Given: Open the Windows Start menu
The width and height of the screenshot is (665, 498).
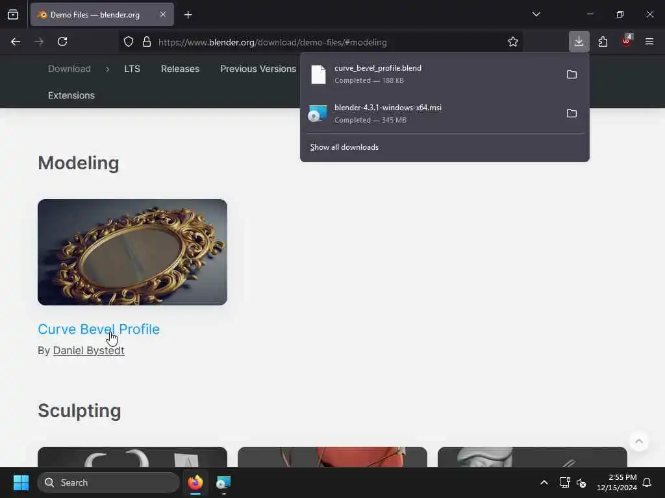Looking at the screenshot, I should coord(21,482).
